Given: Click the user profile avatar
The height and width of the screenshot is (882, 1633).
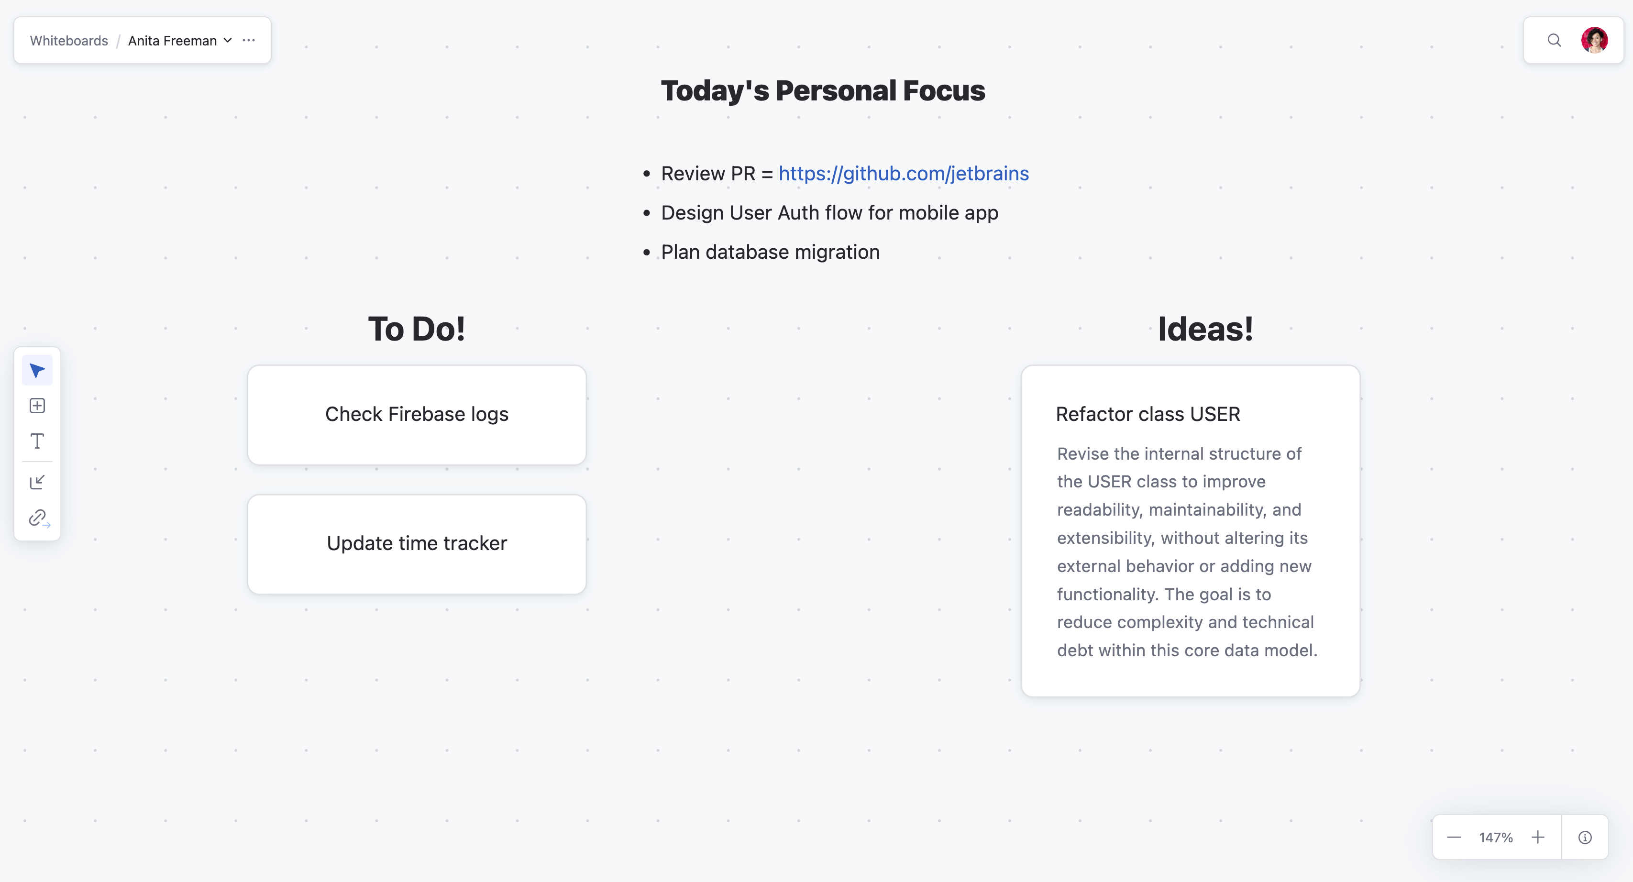Looking at the screenshot, I should 1594,41.
